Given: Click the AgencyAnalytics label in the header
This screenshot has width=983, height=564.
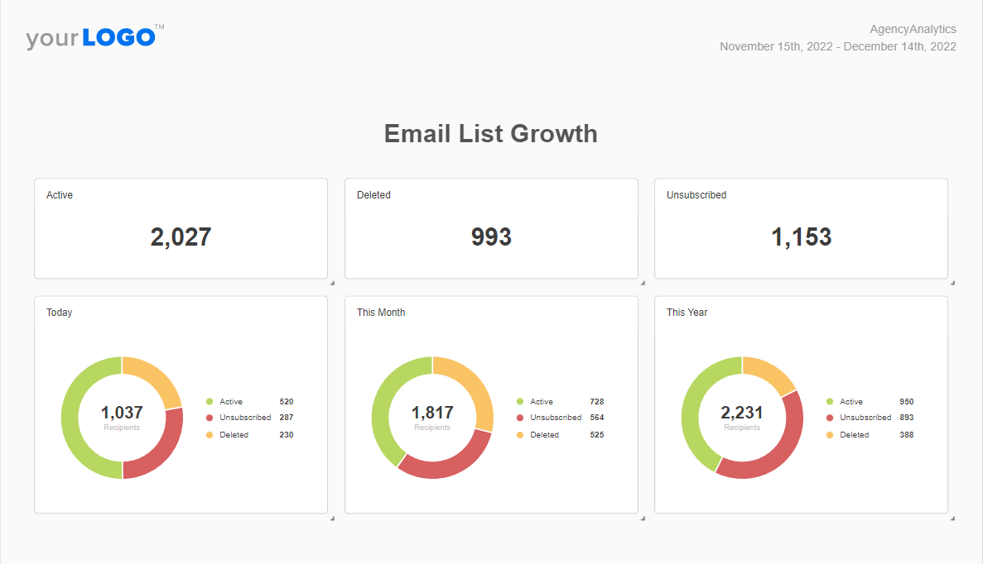Looking at the screenshot, I should [913, 29].
